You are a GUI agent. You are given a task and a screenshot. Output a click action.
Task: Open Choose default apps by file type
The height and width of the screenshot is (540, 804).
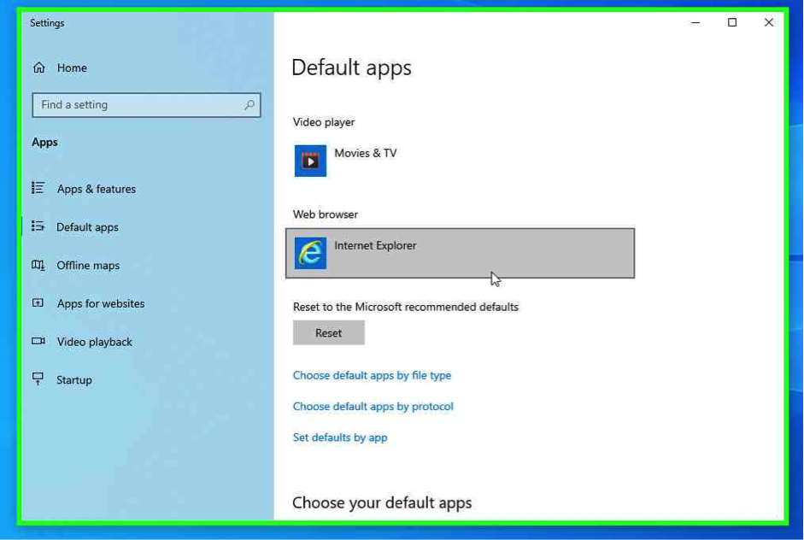[372, 375]
